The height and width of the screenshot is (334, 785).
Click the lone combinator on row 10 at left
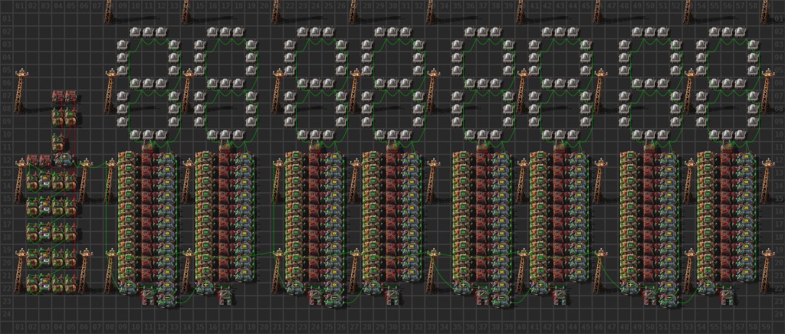tap(58, 143)
